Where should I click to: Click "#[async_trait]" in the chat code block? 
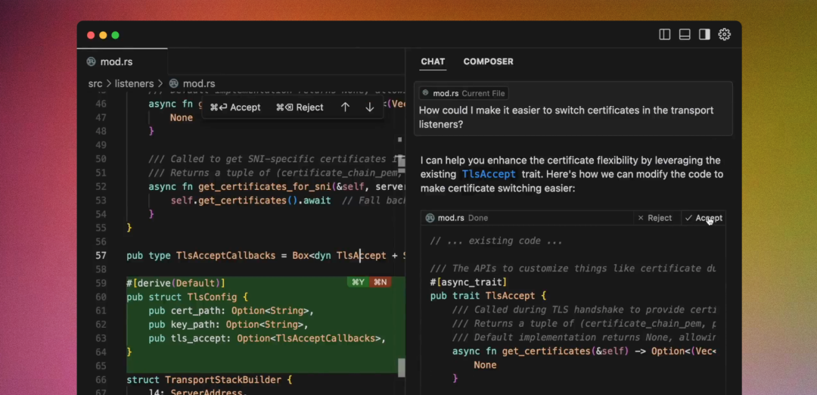[468, 282]
